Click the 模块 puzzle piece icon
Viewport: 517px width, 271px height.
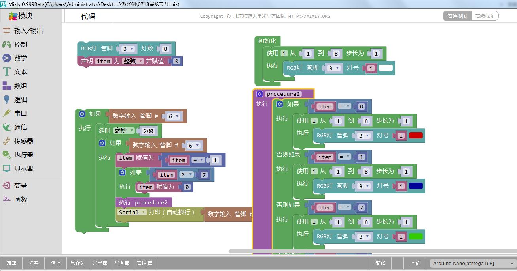pos(13,16)
